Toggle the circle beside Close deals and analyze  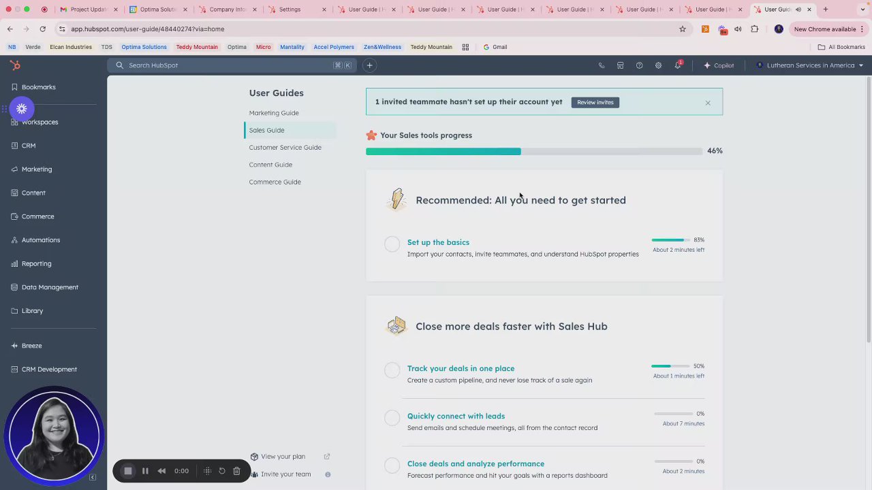(392, 465)
